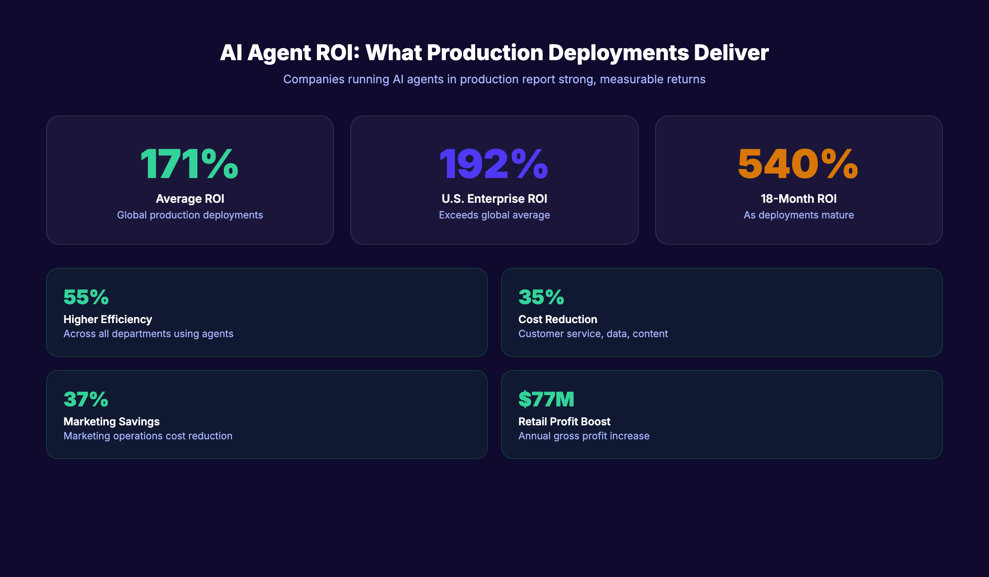This screenshot has height=577, width=989.
Task: Select the As deployments mature caption
Action: point(798,215)
